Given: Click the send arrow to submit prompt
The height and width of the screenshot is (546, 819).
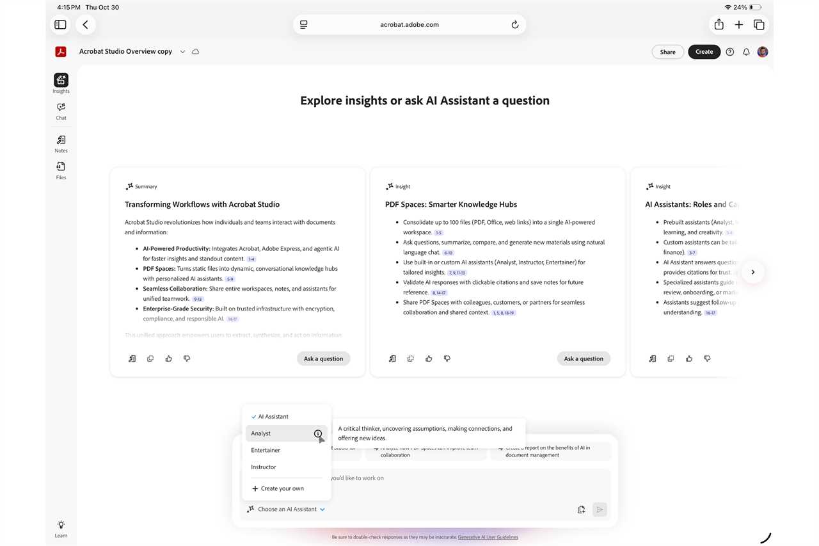Looking at the screenshot, I should (599, 509).
